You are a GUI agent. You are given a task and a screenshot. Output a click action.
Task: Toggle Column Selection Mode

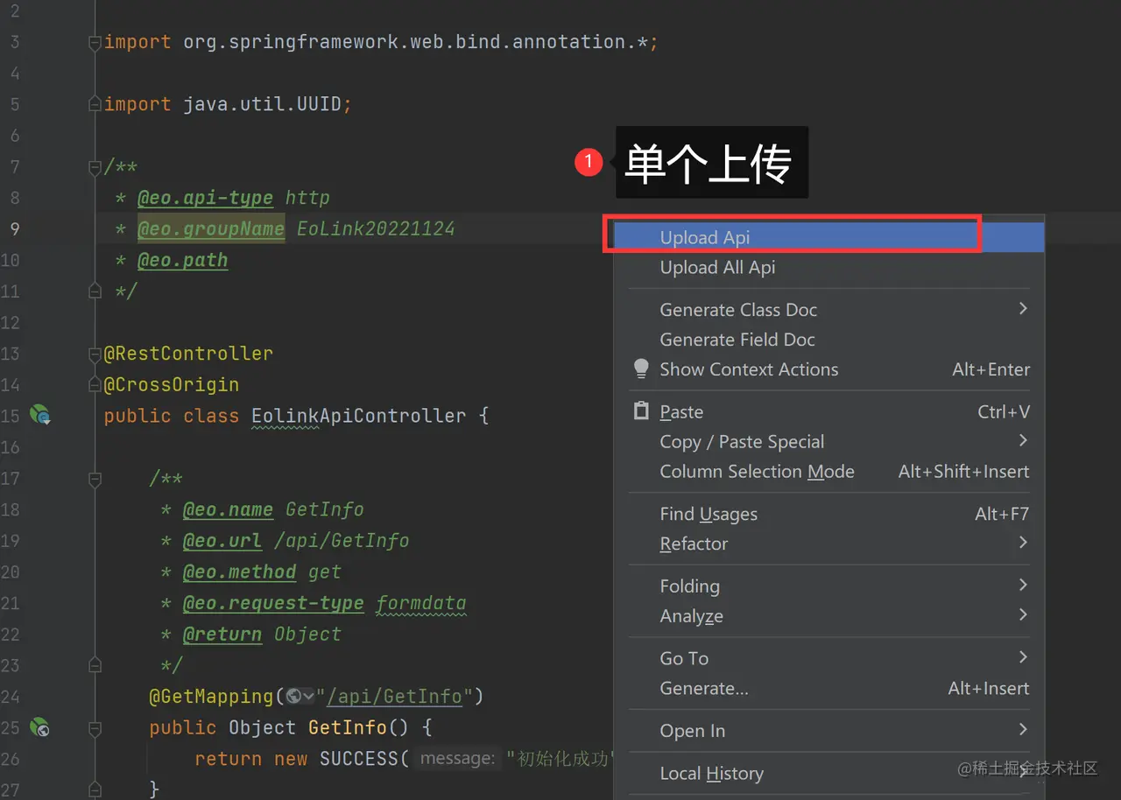(757, 472)
